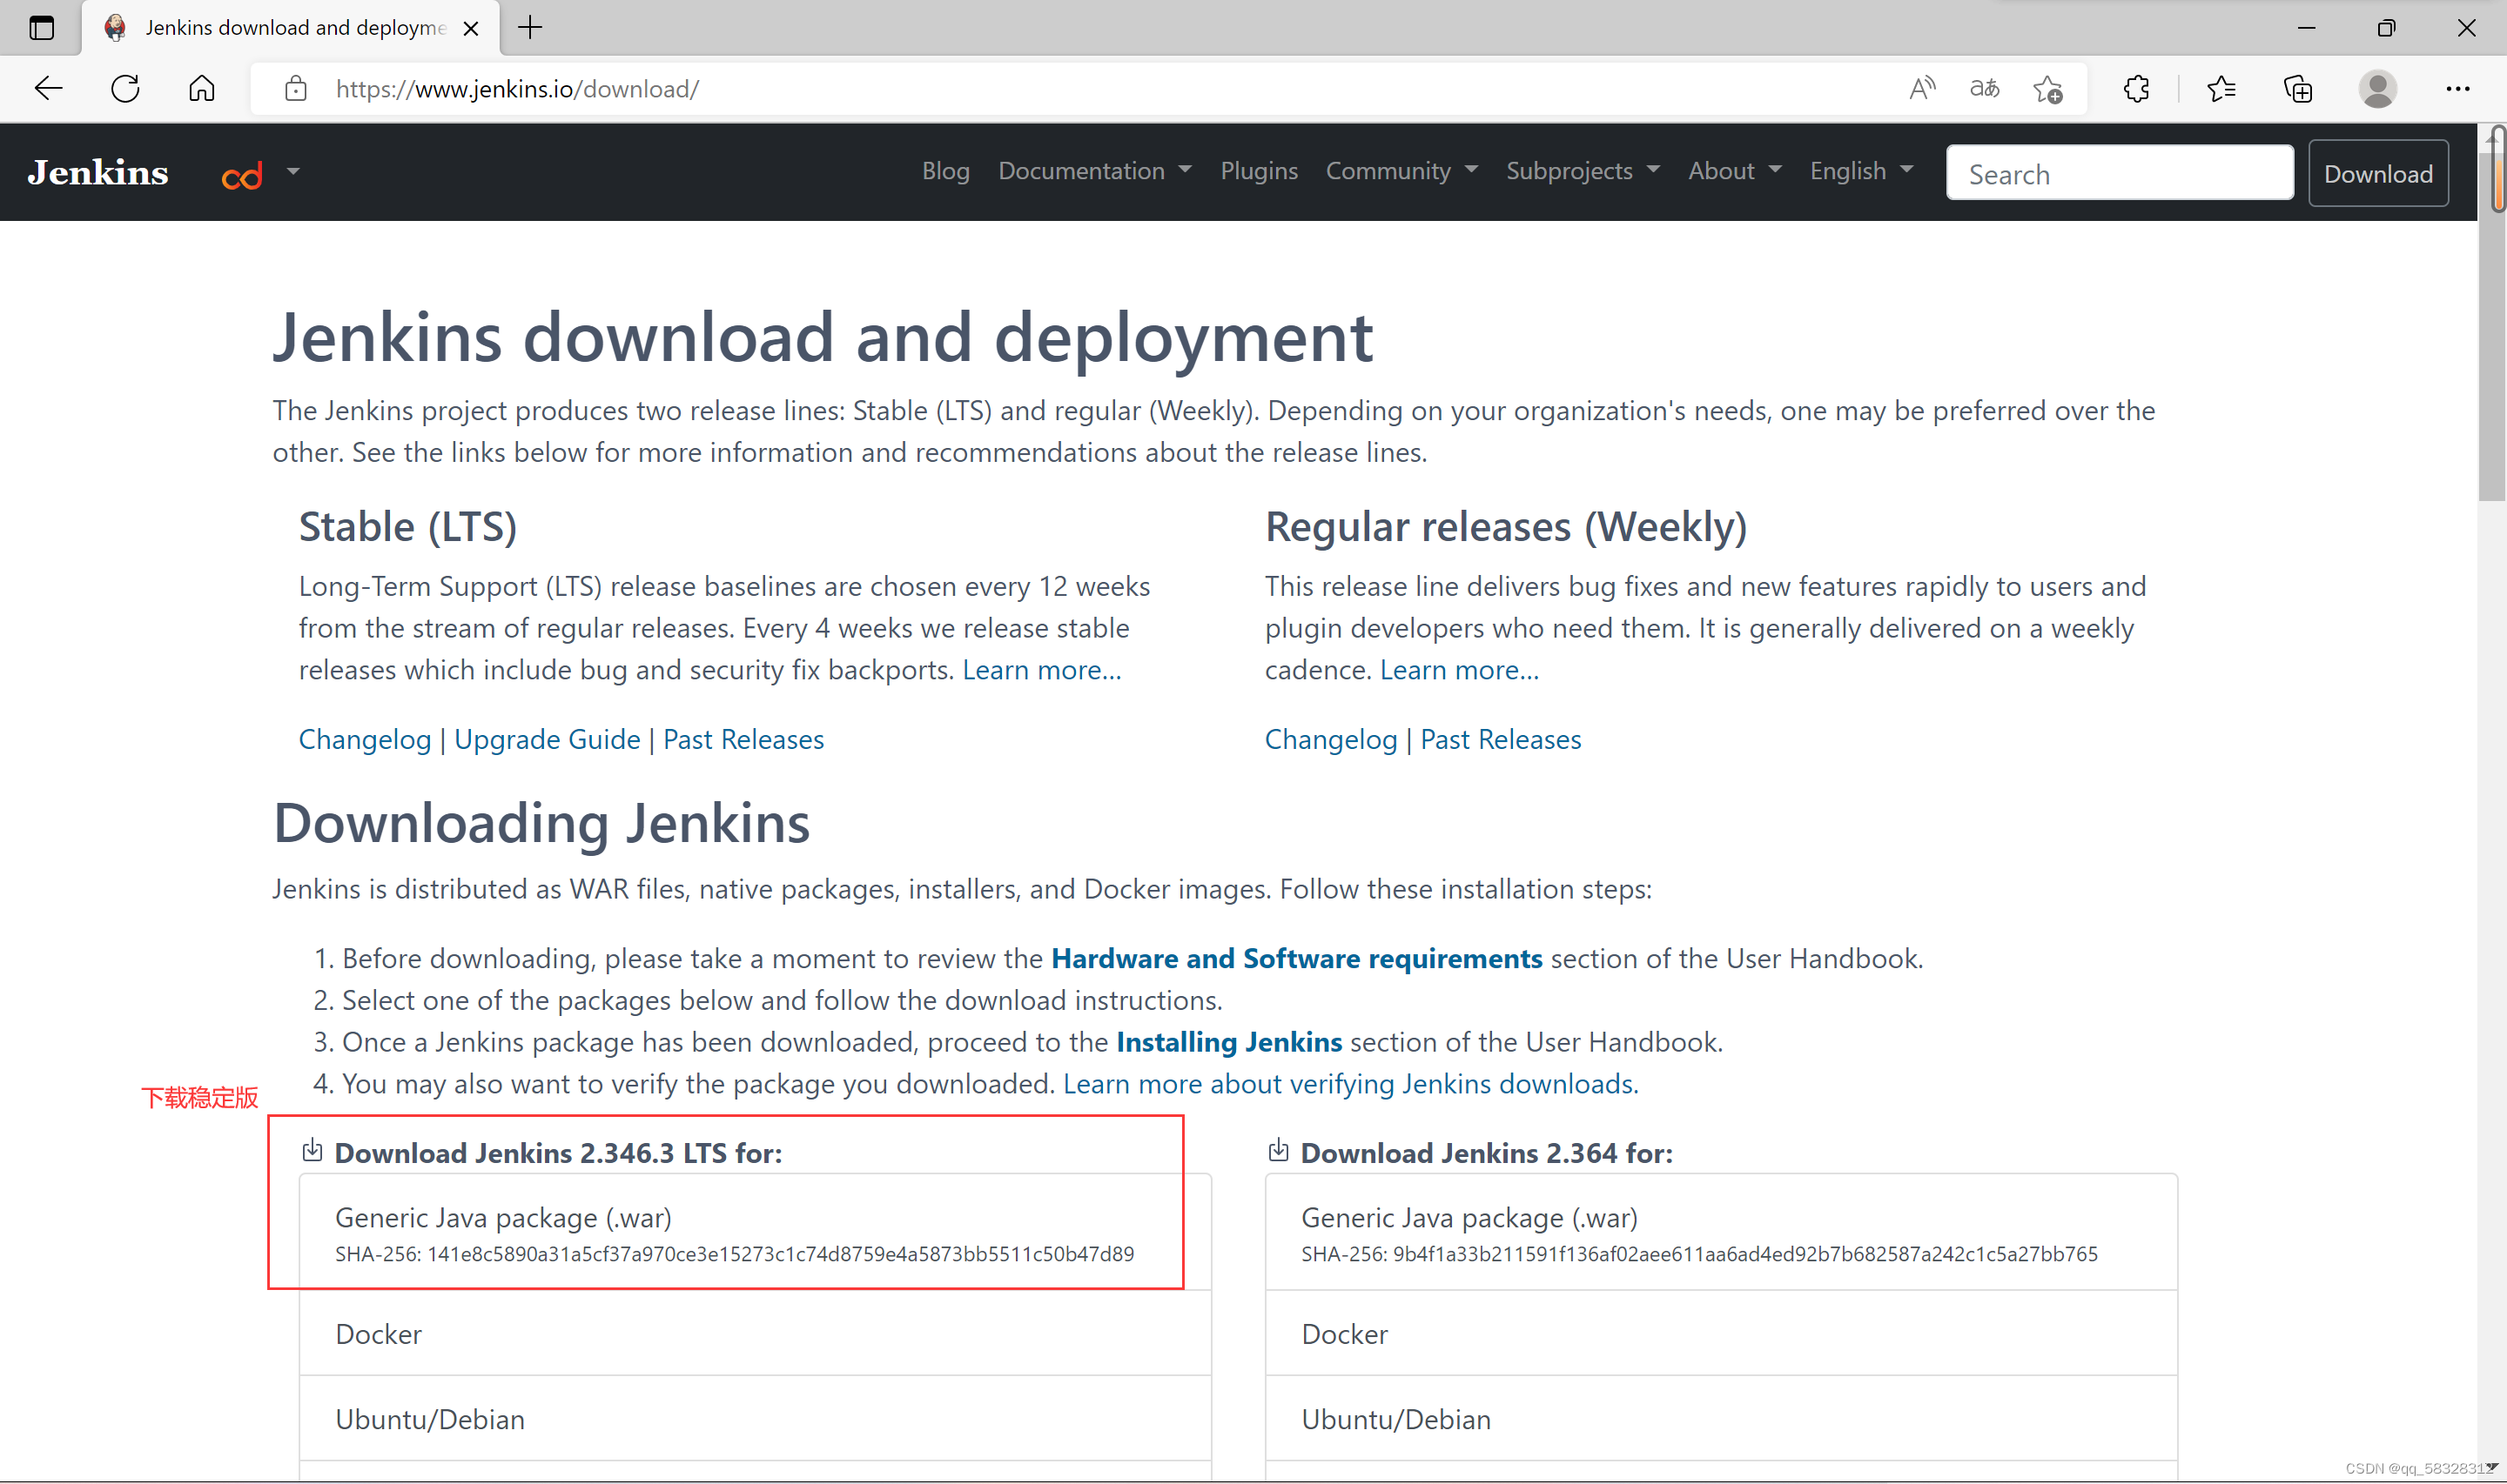Click the CD Foundation logo
The height and width of the screenshot is (1484, 2507).
[242, 176]
